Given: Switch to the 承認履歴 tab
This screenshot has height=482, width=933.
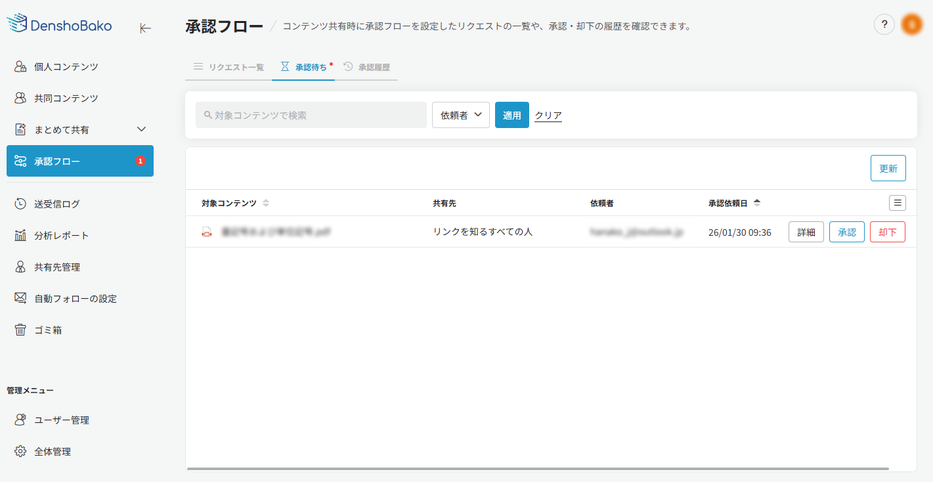Looking at the screenshot, I should click(366, 67).
